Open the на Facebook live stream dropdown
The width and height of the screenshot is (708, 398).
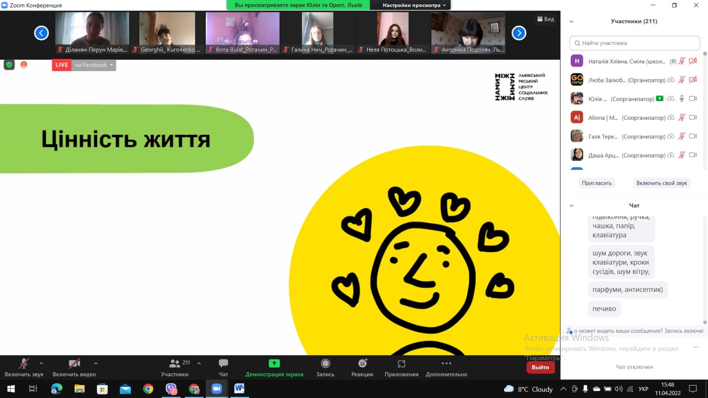[x=94, y=65]
